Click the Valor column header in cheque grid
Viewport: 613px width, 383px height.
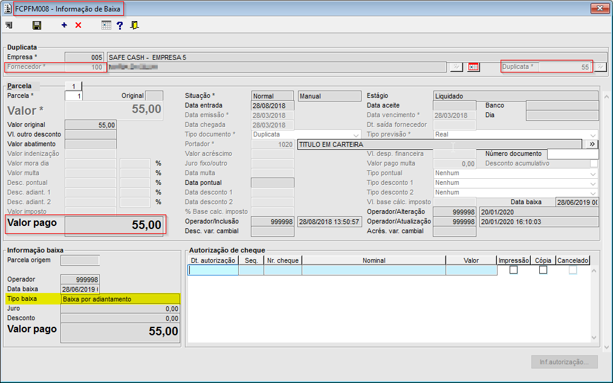[x=471, y=260]
